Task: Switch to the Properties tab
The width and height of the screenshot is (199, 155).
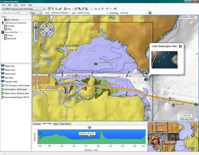Action: (x=37, y=124)
